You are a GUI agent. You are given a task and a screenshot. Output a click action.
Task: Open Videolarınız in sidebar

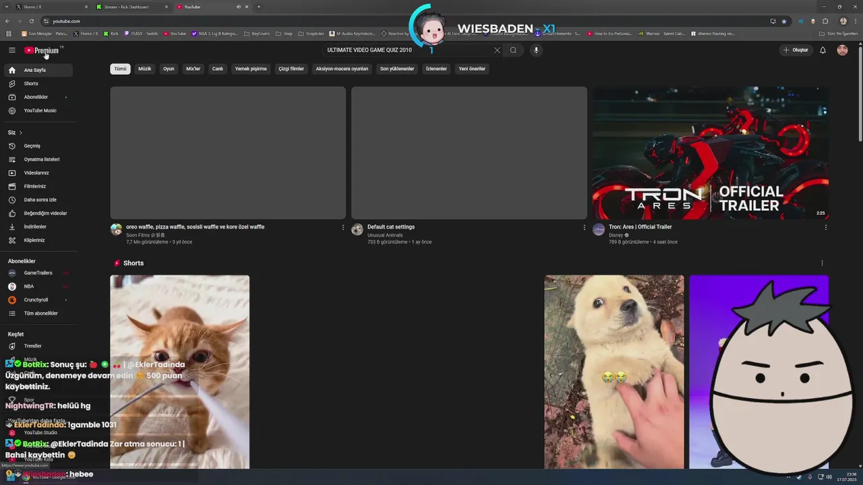point(38,173)
